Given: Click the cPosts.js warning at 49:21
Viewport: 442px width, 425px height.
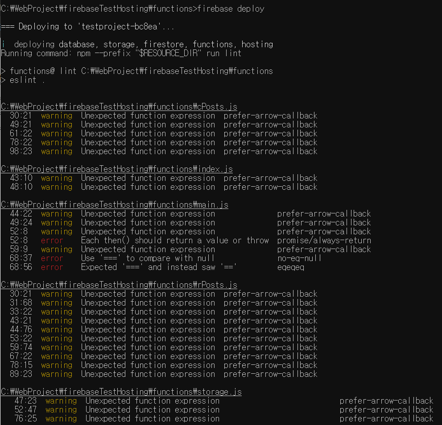Looking at the screenshot, I should 164,124.
